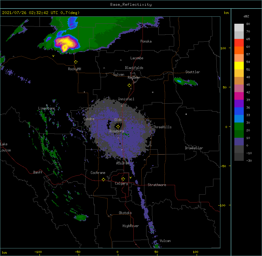
Task: Click the dBZ legend heading
Action: coord(246,16)
